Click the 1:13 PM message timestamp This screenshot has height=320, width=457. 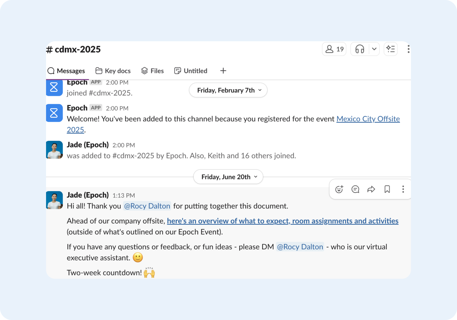(124, 195)
